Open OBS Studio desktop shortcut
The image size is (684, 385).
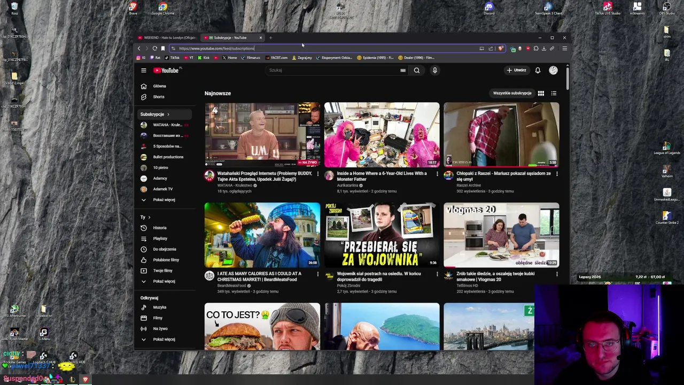[666, 9]
